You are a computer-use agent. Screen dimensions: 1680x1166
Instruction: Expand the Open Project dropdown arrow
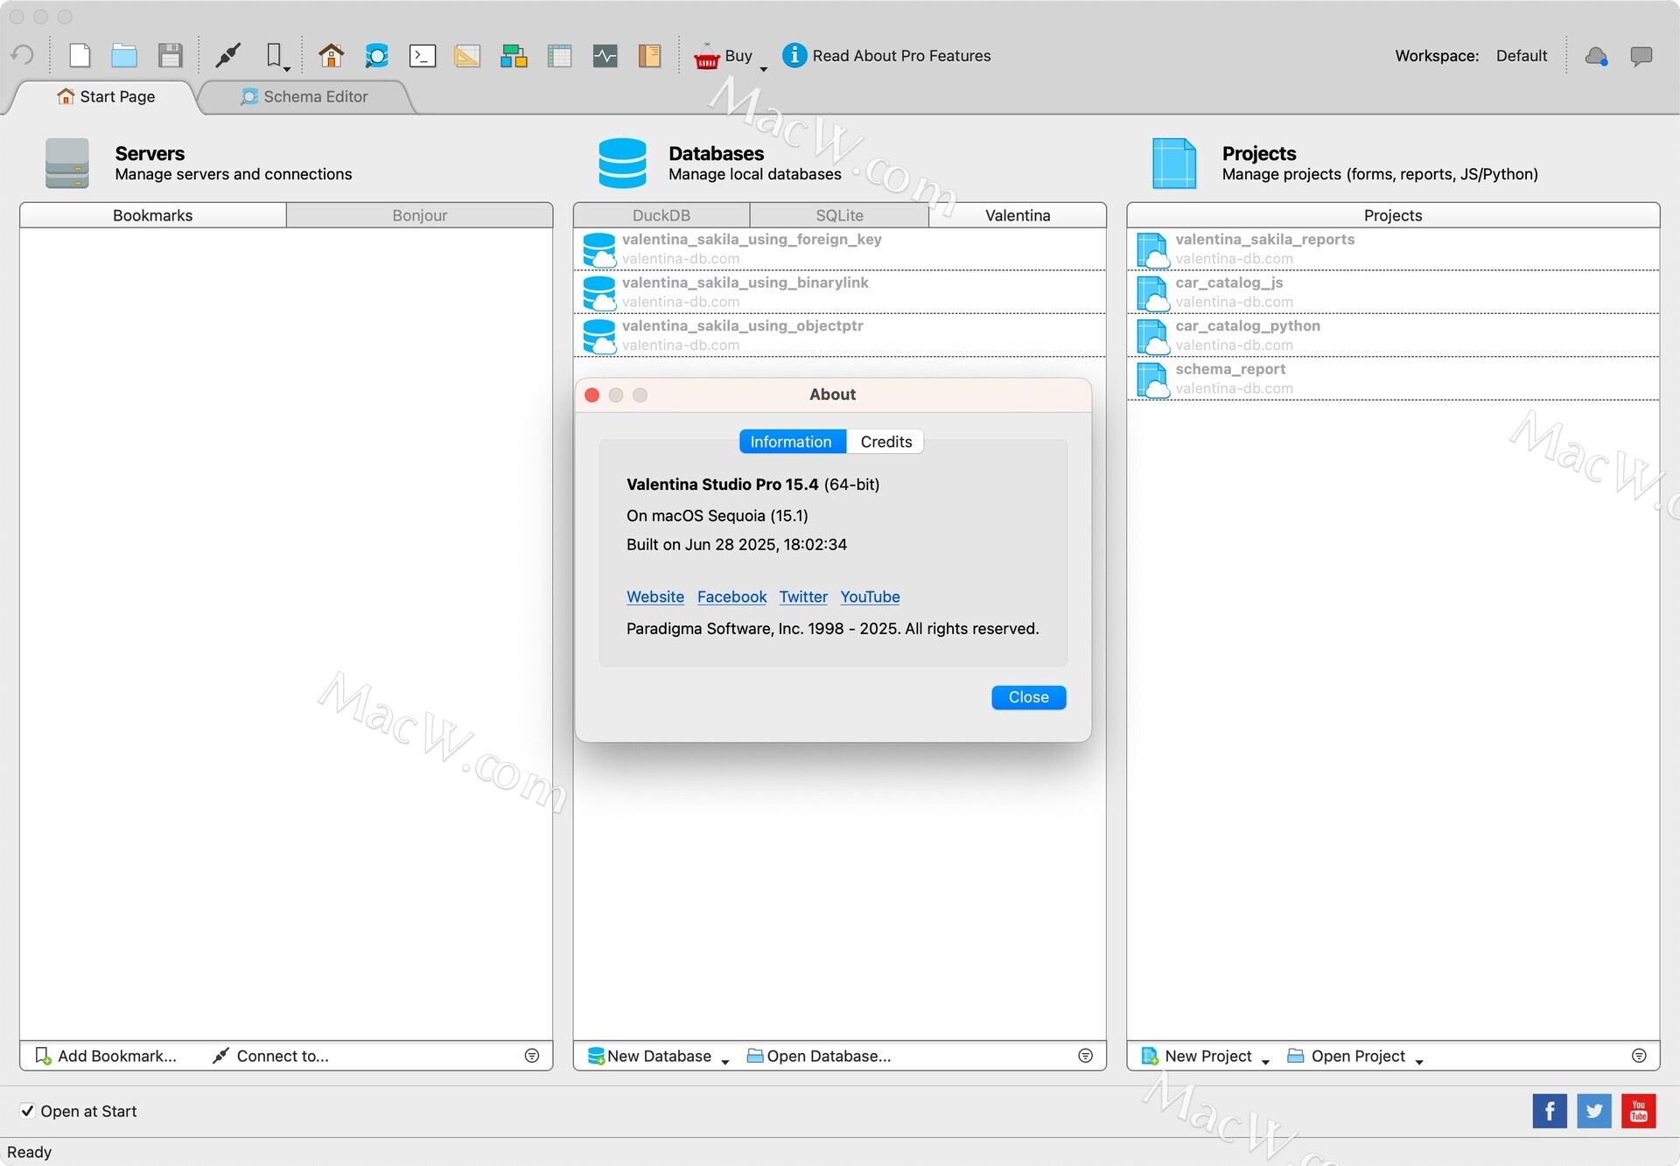point(1419,1062)
